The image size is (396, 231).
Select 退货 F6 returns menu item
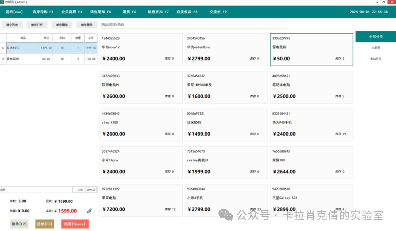pyautogui.click(x=129, y=12)
